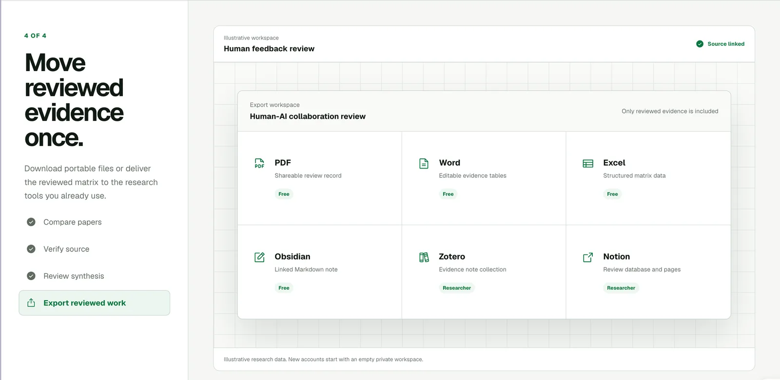The width and height of the screenshot is (780, 380).
Task: Choose the Word export option
Action: pos(484,178)
